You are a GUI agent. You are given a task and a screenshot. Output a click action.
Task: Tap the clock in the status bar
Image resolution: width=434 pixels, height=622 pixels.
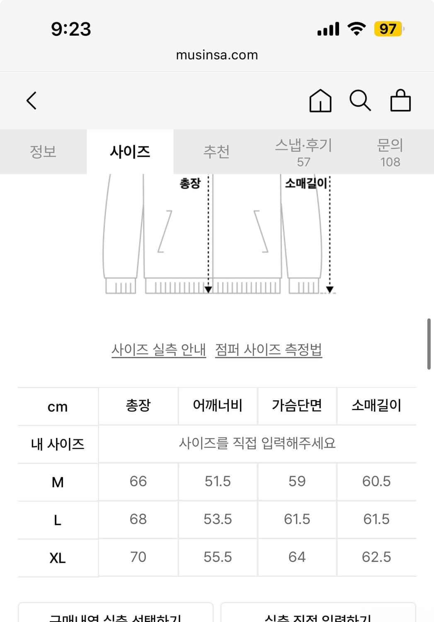pyautogui.click(x=71, y=29)
